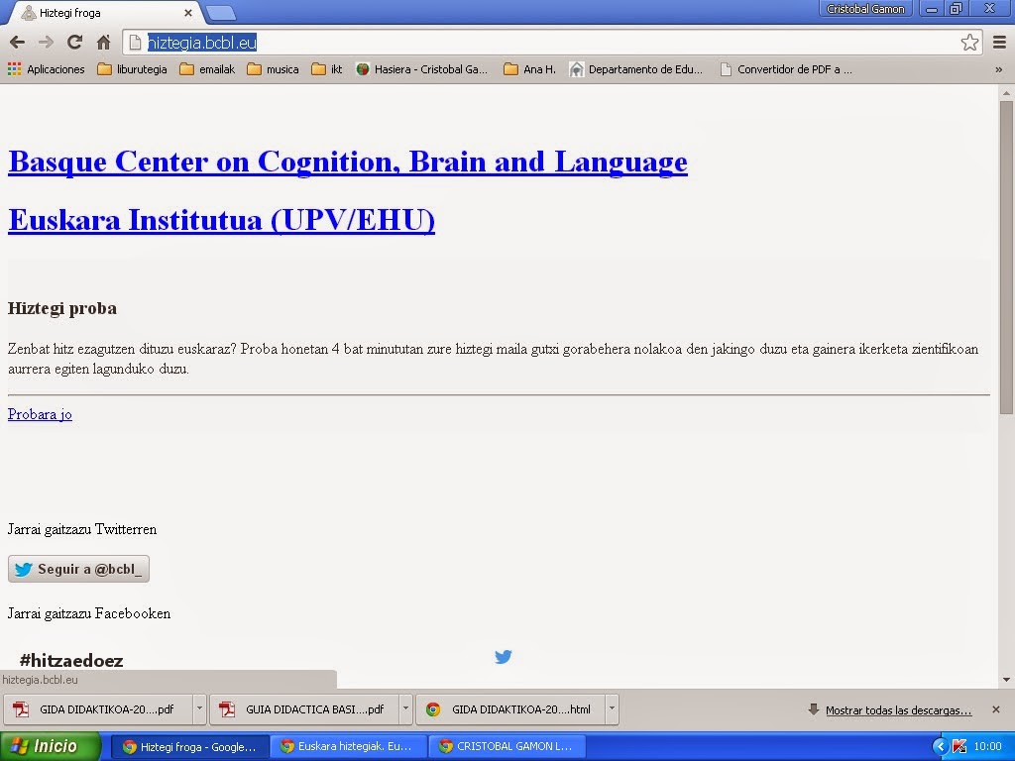Click the forward navigation arrow
This screenshot has height=761, width=1015.
pos(46,43)
